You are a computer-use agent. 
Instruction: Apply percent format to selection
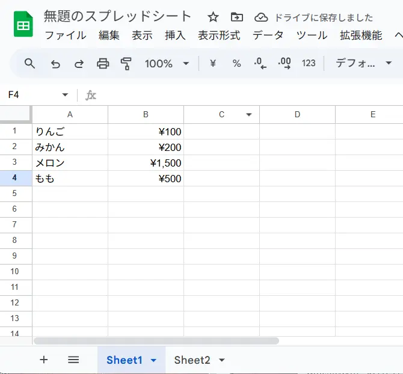pyautogui.click(x=236, y=63)
